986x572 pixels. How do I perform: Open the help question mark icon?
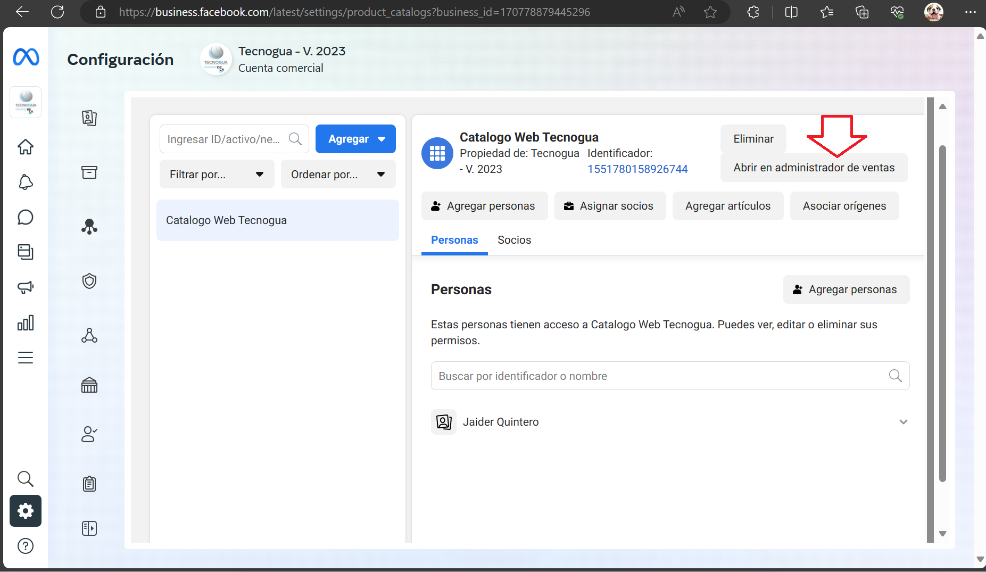(x=26, y=546)
